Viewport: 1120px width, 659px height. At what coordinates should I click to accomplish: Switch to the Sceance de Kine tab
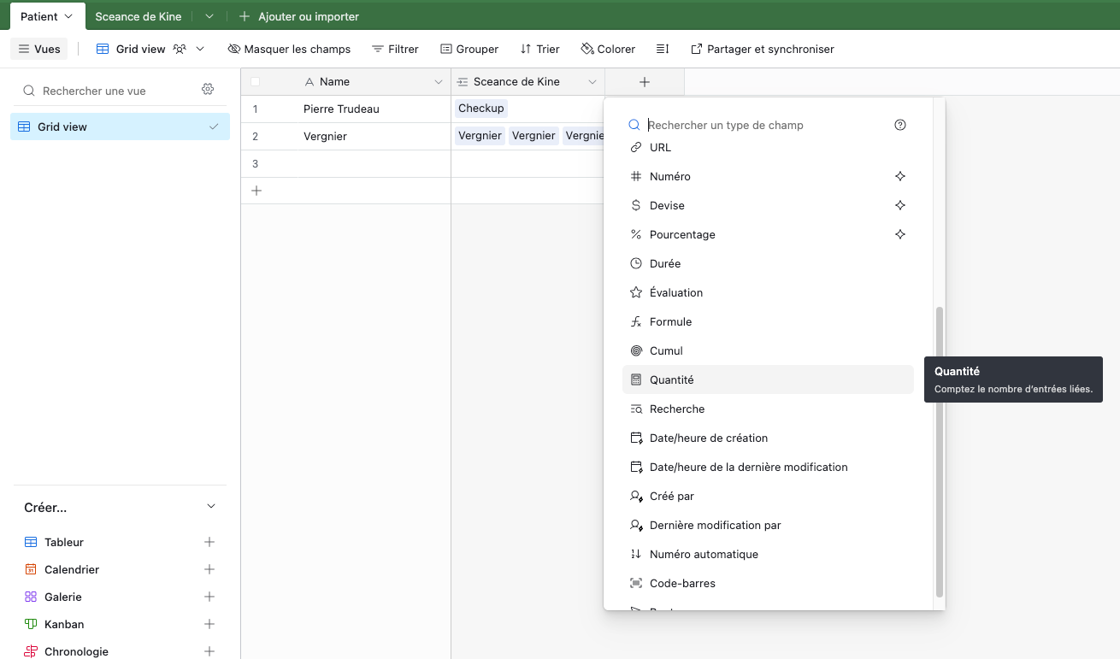coord(139,16)
